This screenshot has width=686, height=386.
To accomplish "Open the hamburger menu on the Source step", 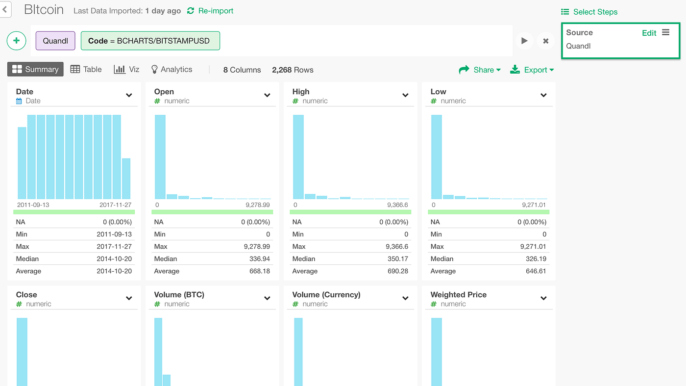I will pyautogui.click(x=665, y=32).
